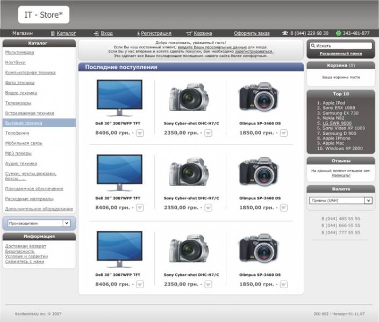Open Видео техника category
The width and height of the screenshot is (379, 322).
pyautogui.click(x=22, y=93)
